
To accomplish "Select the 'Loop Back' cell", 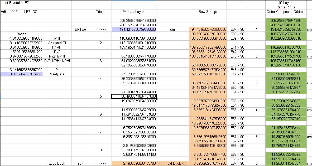I will point(57,163).
